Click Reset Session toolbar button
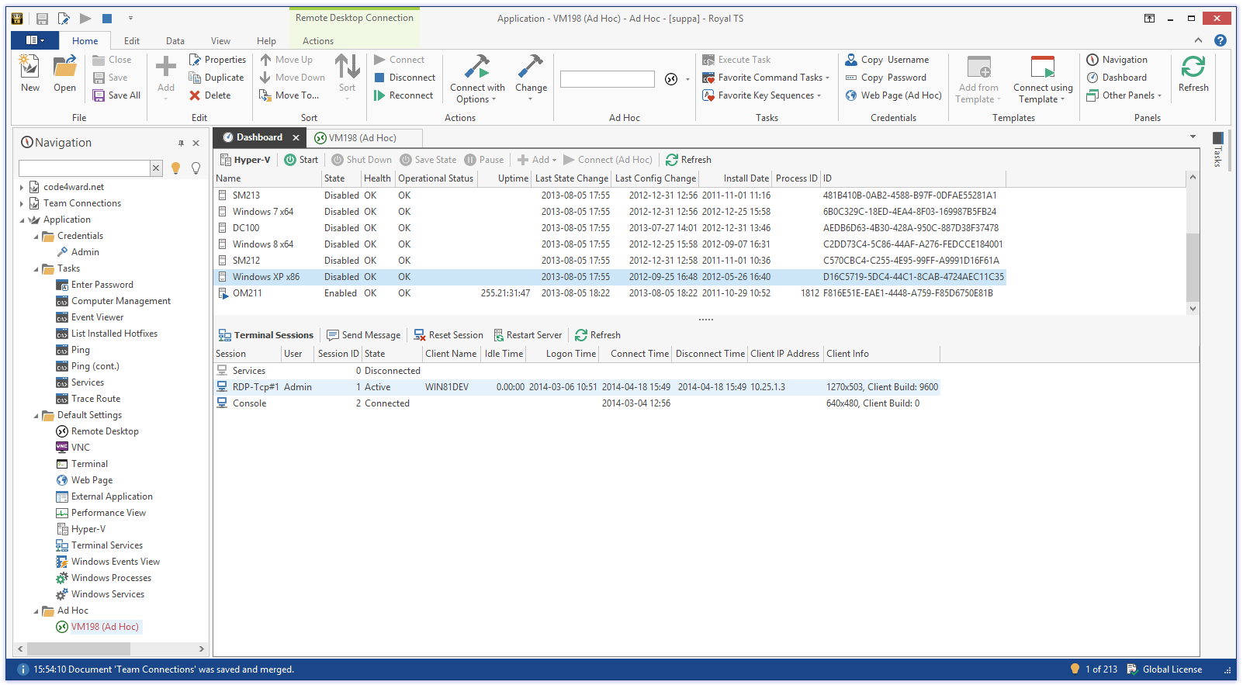The height and width of the screenshot is (685, 1243). pyautogui.click(x=448, y=335)
